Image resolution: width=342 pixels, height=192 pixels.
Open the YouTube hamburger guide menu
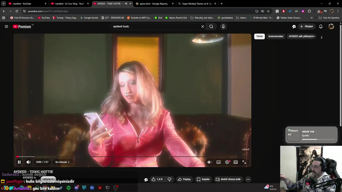tap(6, 26)
